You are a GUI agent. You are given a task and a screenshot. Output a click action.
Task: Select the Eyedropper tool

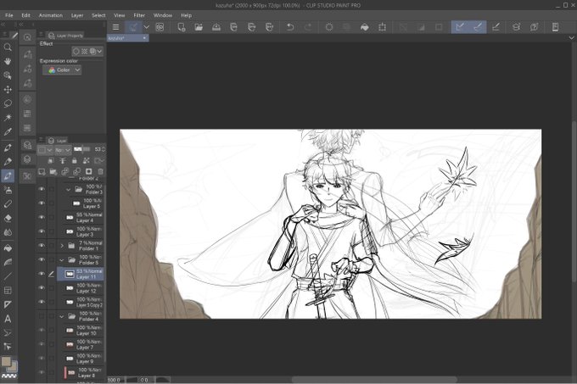click(x=8, y=131)
